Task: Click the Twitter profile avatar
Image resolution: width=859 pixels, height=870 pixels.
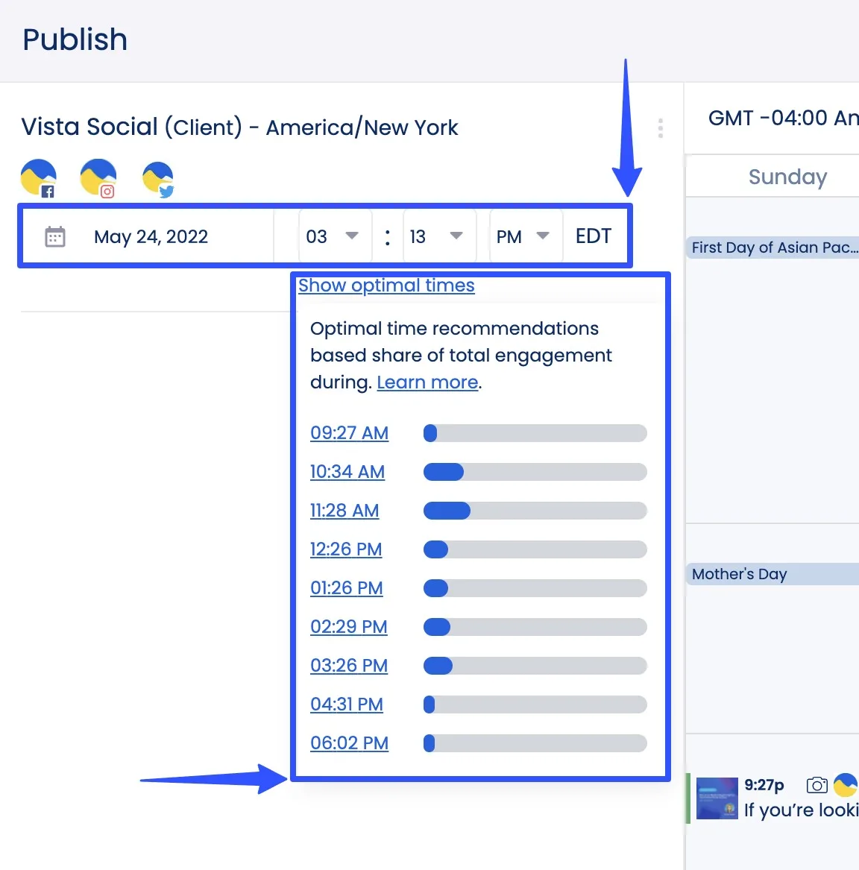Action: (157, 180)
